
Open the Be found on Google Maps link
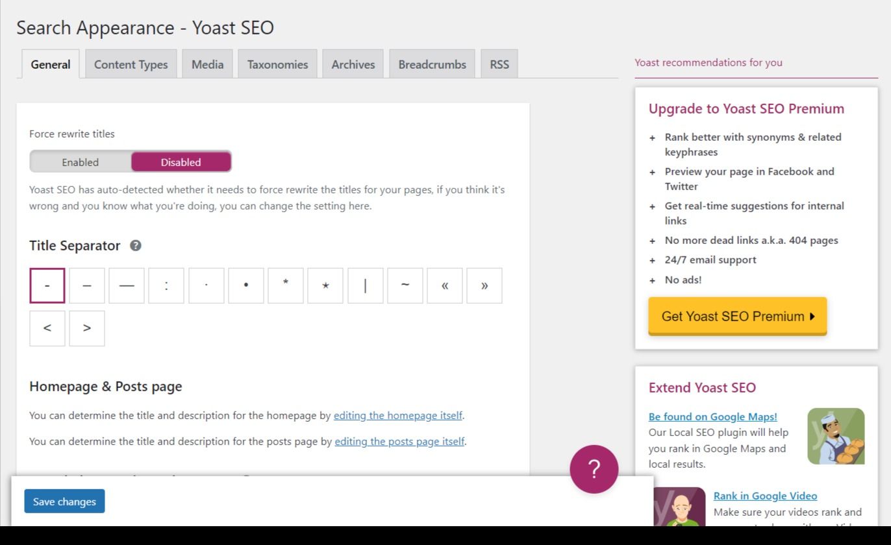click(x=713, y=417)
